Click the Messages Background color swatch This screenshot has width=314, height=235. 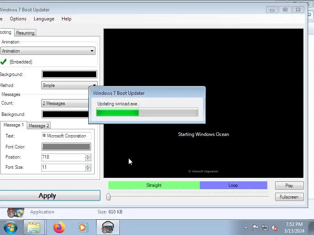65,114
